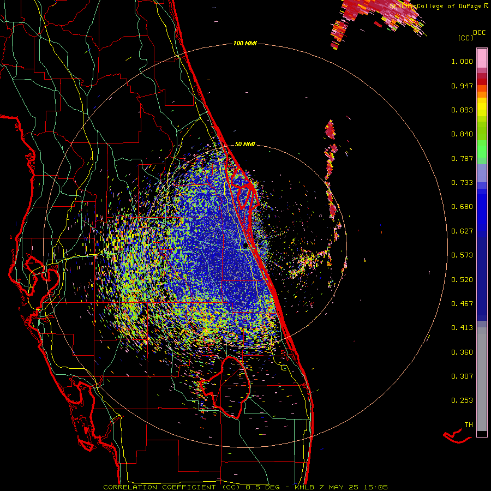The width and height of the screenshot is (491, 491).
Task: Click the 0.520 scale value
Action: coord(462,280)
